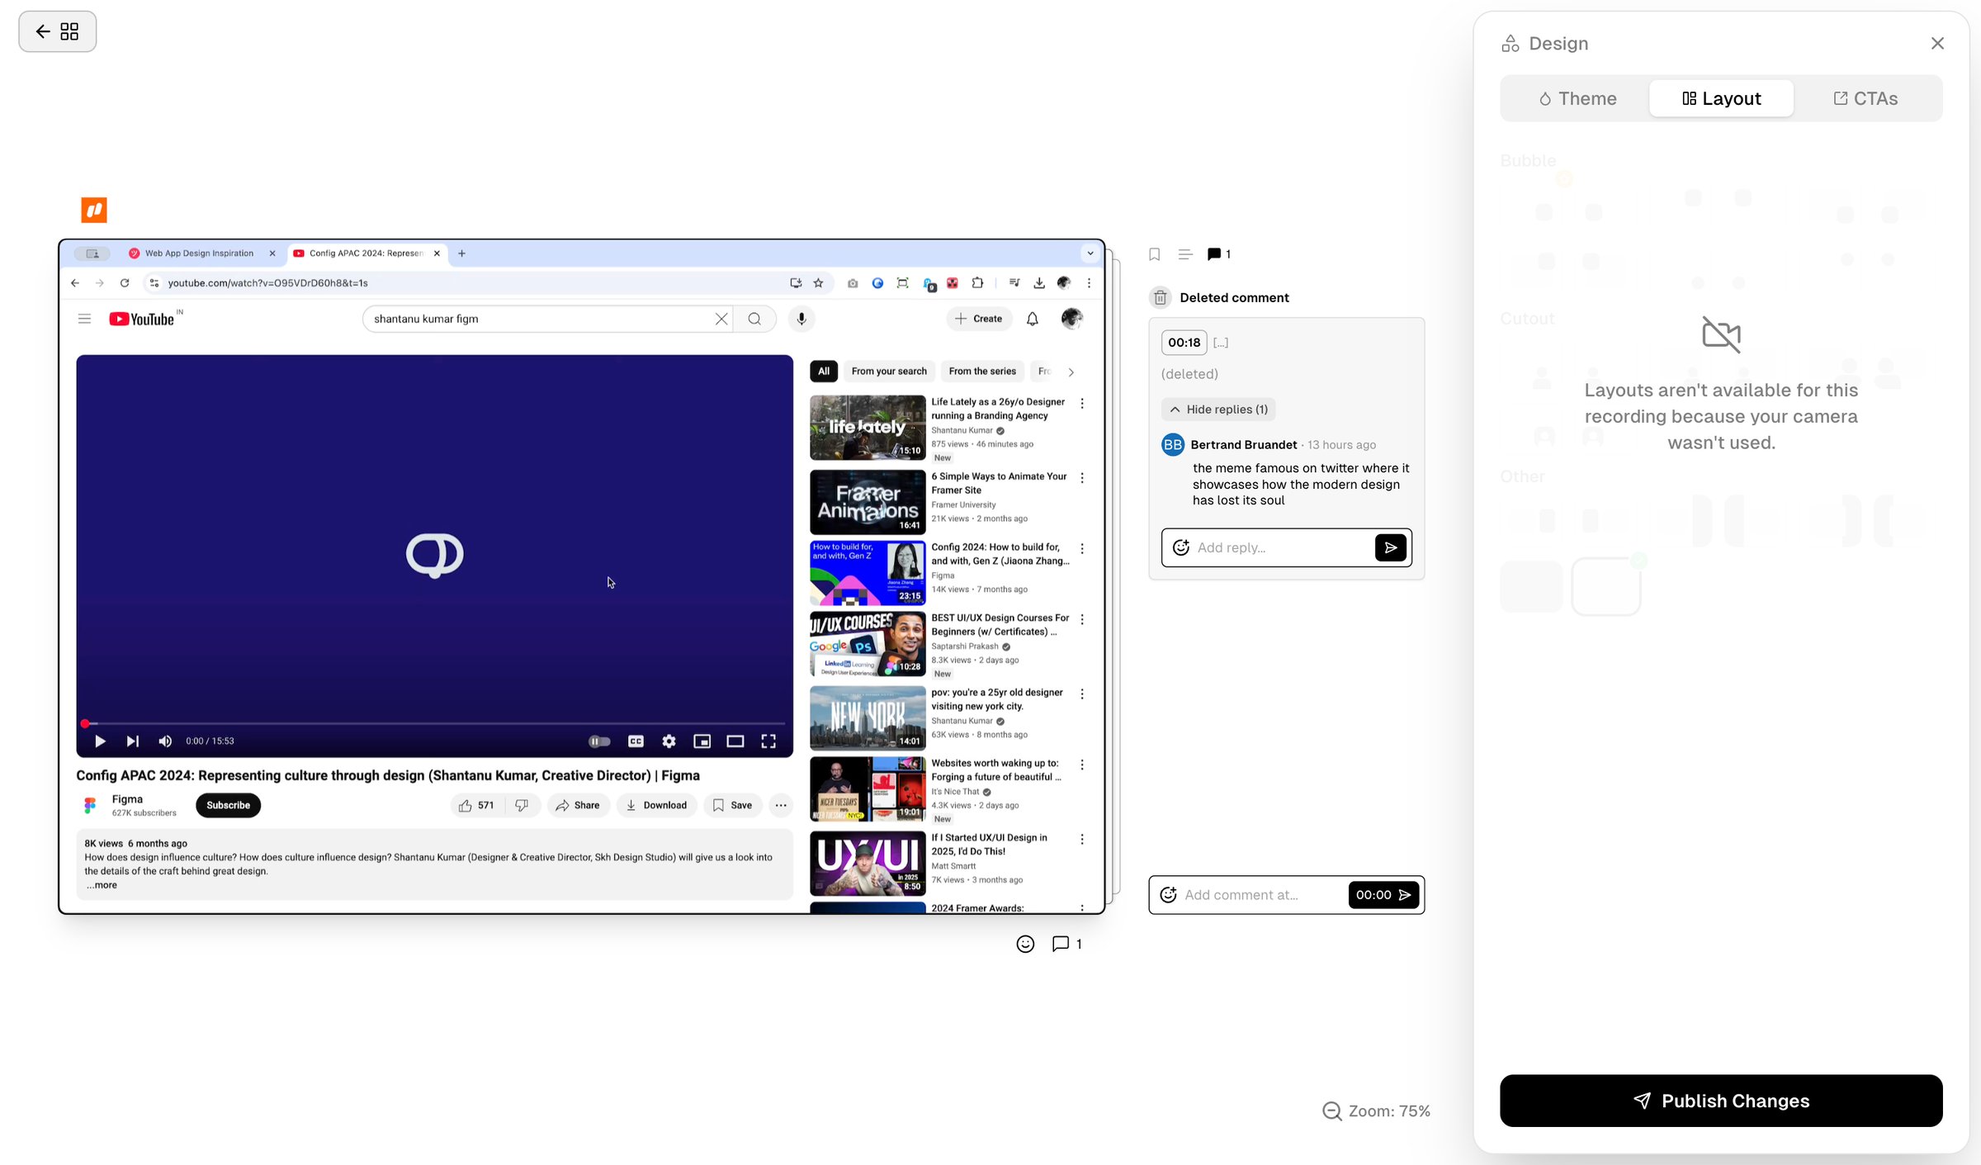The image size is (1981, 1165).
Task: Expand the description with ...more
Action: [102, 885]
